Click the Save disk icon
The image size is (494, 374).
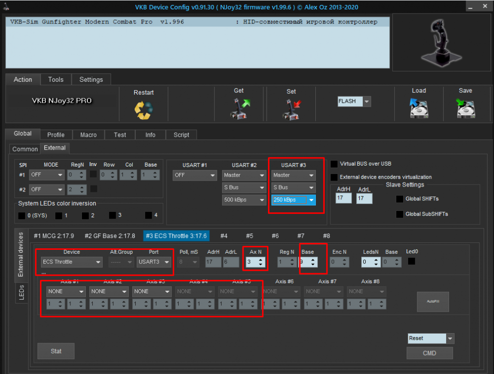tap(465, 108)
